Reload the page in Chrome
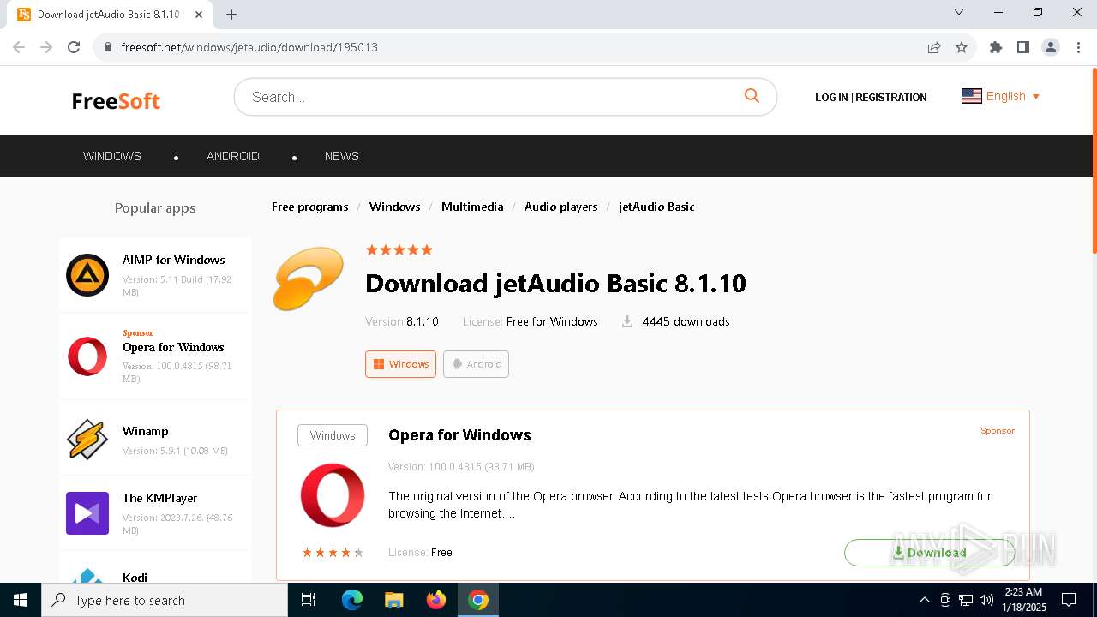The width and height of the screenshot is (1097, 617). [74, 47]
